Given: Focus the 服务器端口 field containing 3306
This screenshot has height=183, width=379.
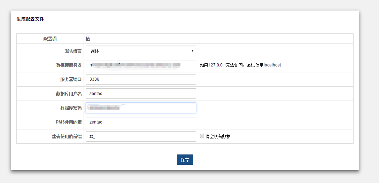Looking at the screenshot, I should point(141,79).
